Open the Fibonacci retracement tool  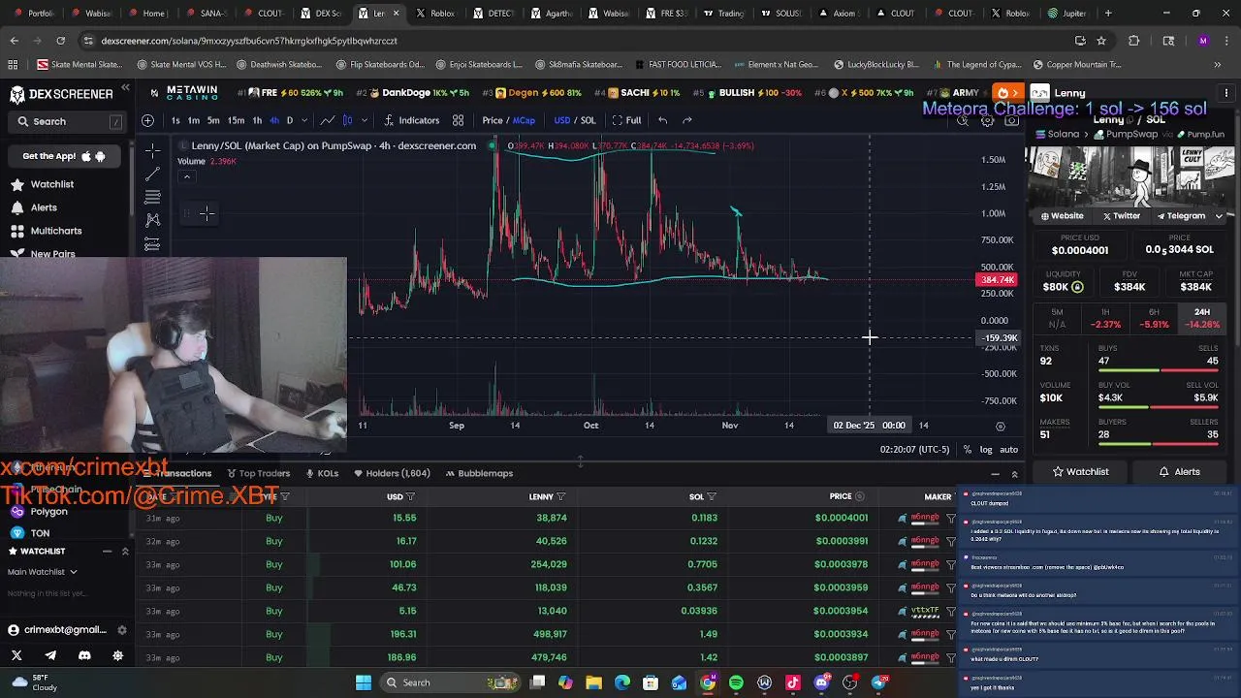[x=152, y=197]
